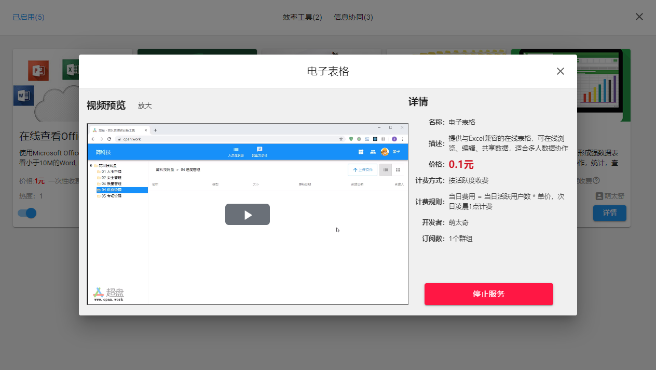Play the 电子表格 video preview
Image resolution: width=656 pixels, height=370 pixels.
pos(247,215)
